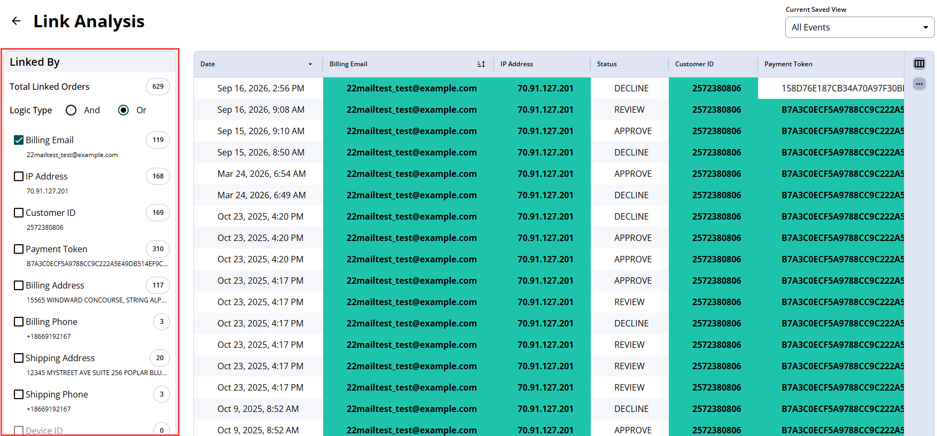Click the date Oct 9, 2025, 8:52 AM with DECLINE status

258,409
